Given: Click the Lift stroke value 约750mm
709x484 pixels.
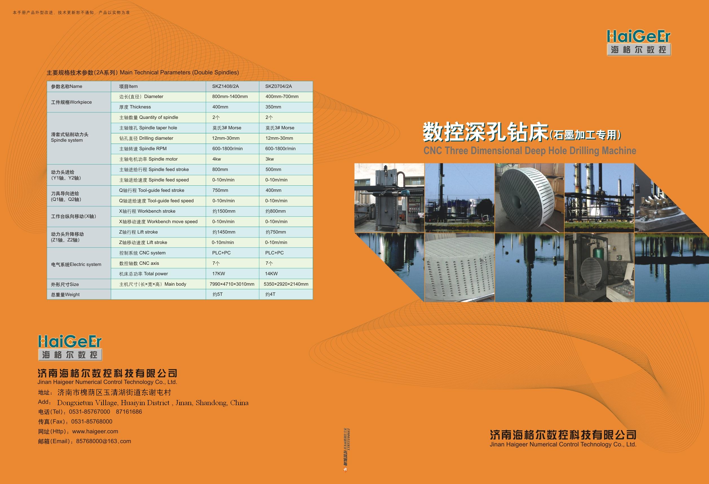Looking at the screenshot, I should pyautogui.click(x=276, y=232).
